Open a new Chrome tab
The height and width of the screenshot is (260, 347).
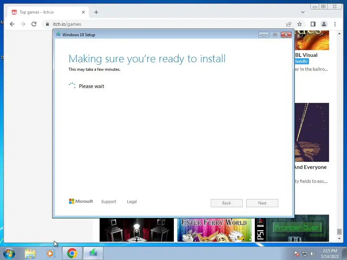click(96, 12)
